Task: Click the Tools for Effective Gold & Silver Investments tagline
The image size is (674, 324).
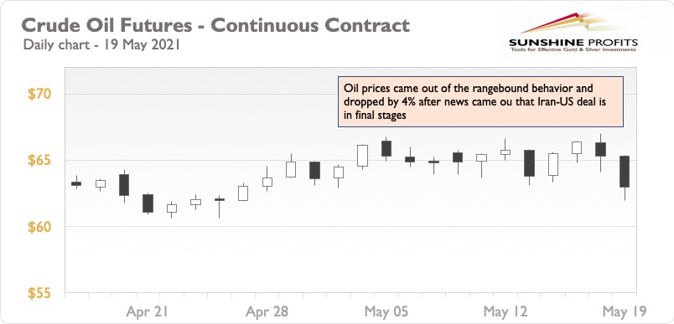Action: (x=573, y=50)
